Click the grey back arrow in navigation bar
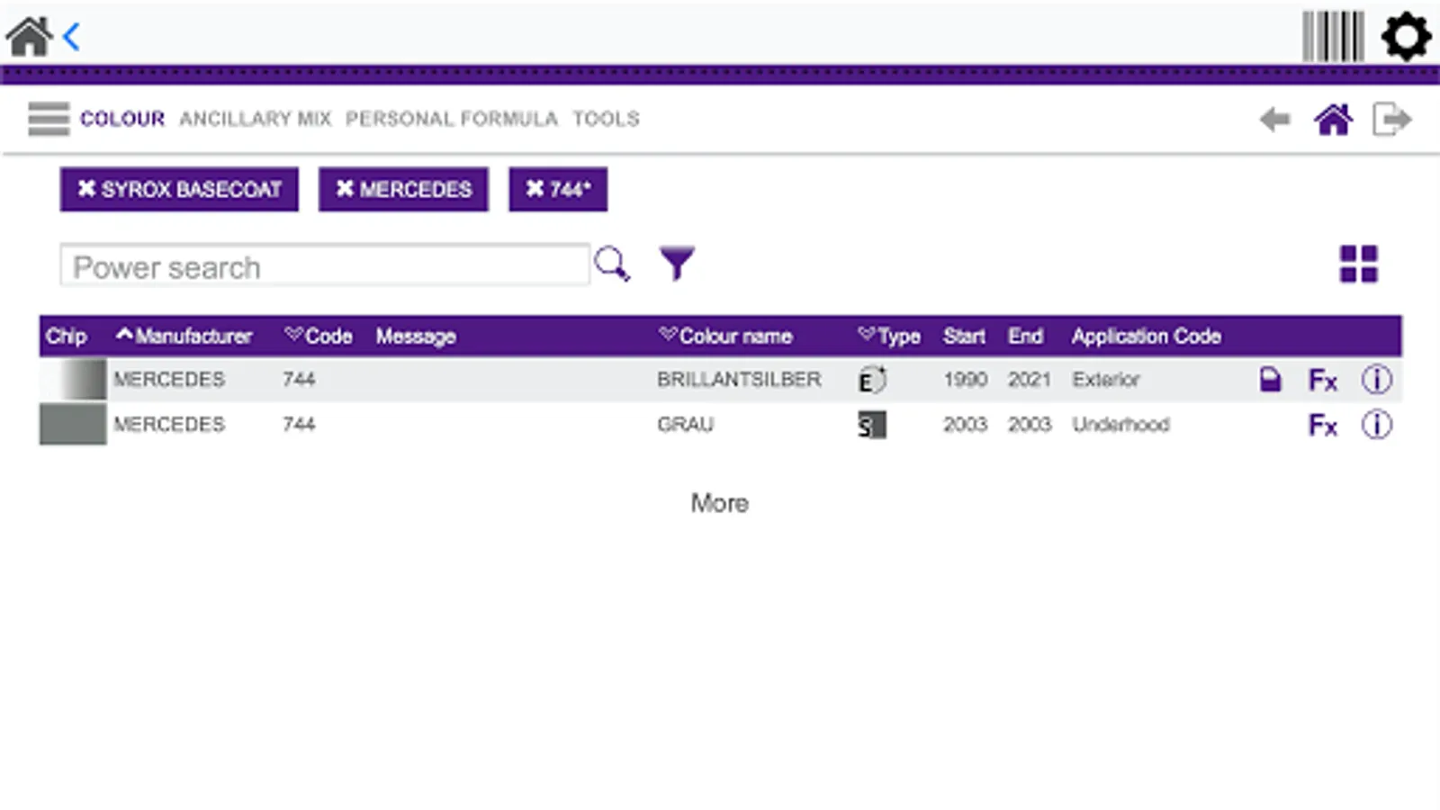Viewport: 1440px width, 810px height. click(x=1275, y=119)
